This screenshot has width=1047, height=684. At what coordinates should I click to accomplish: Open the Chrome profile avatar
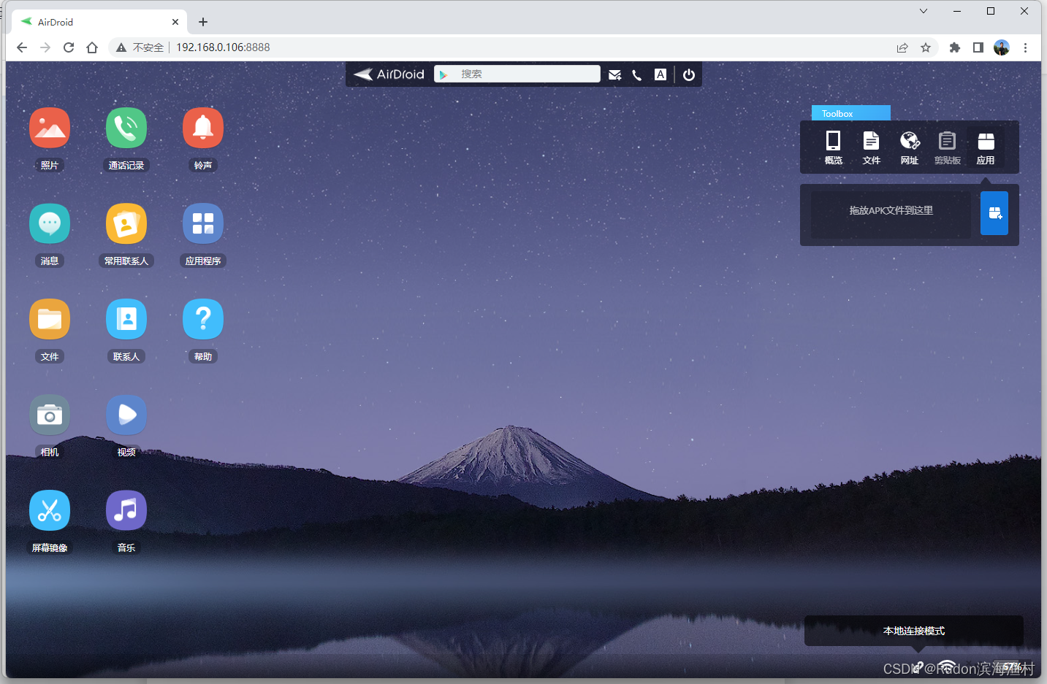1002,47
